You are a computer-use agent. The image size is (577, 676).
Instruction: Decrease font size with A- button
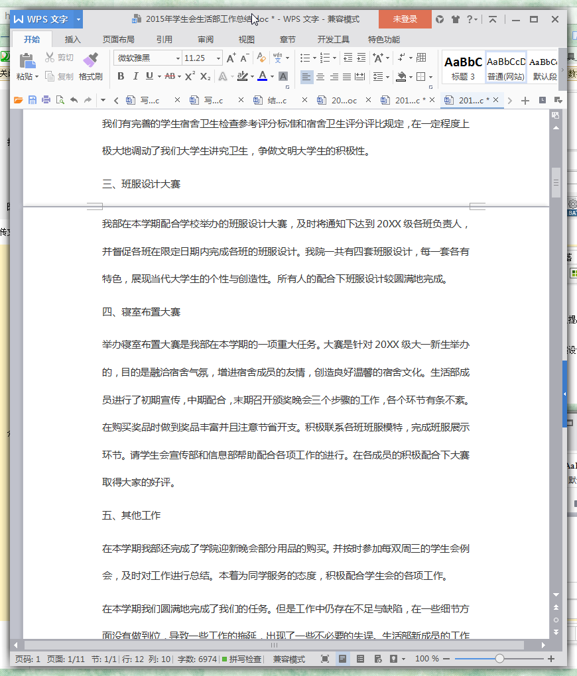[x=244, y=58]
